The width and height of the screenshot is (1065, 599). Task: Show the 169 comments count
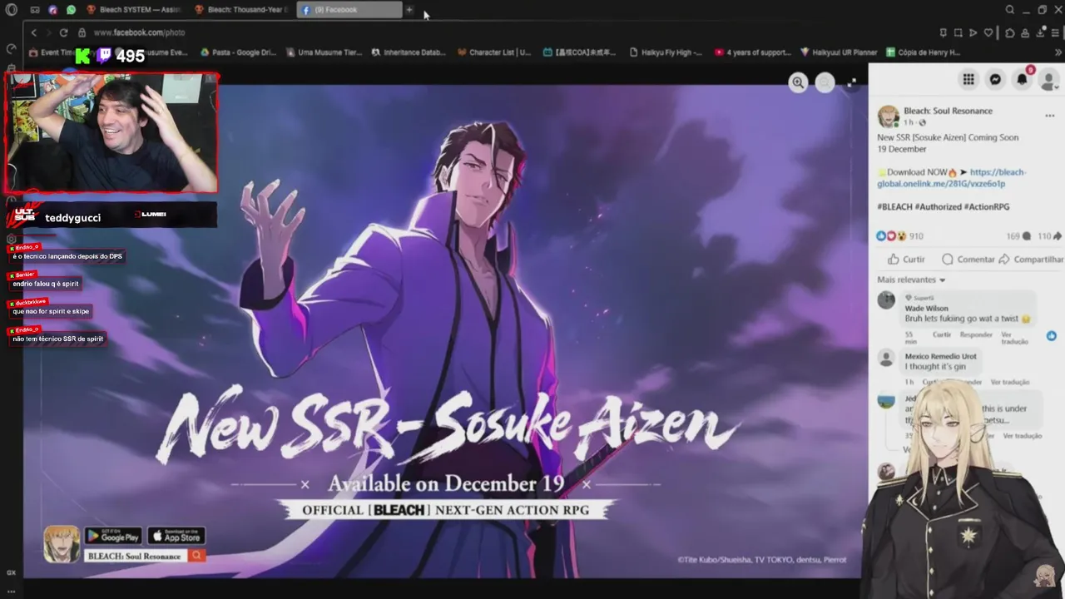pos(1018,236)
